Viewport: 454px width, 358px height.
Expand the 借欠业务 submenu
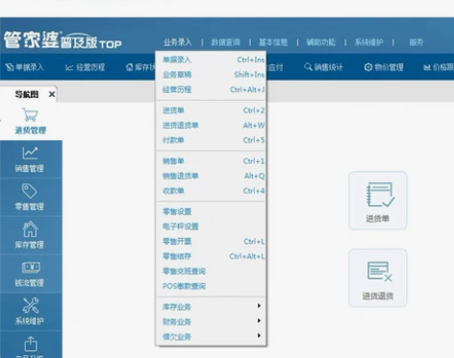point(211,337)
